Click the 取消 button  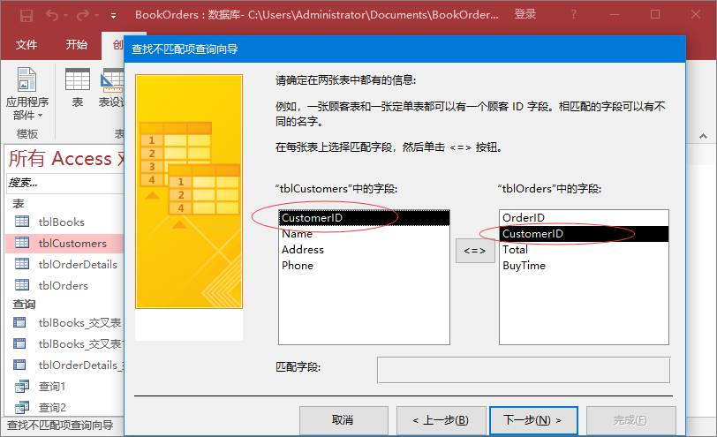point(343,420)
